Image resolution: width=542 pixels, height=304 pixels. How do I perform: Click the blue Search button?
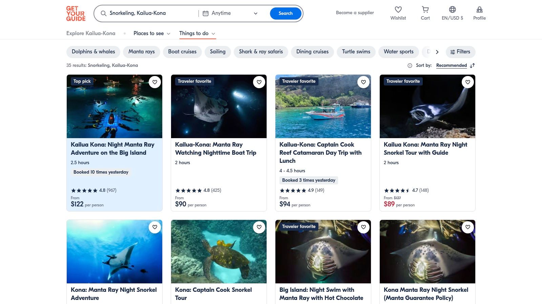(286, 14)
